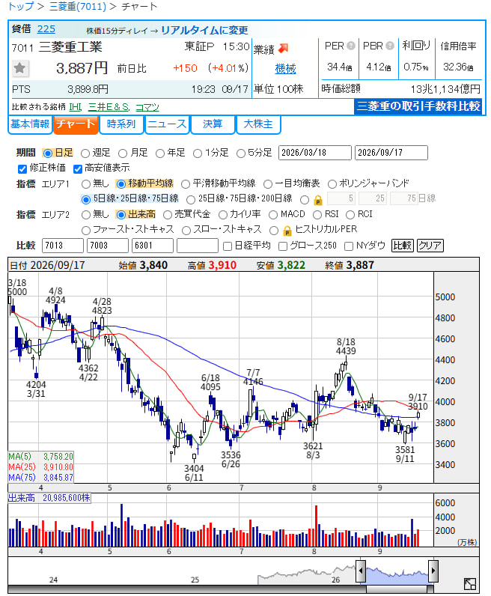Viewport: 491px width, 596px height.
Task: Click the left range slider handle arrow
Action: coord(361,571)
